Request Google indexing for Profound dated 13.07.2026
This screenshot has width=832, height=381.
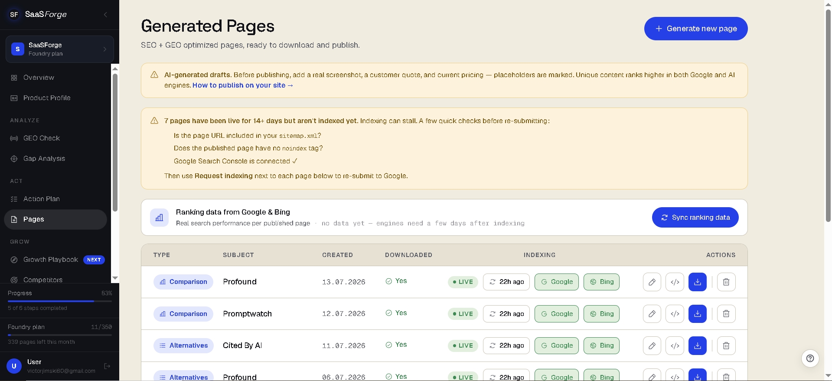(x=557, y=282)
